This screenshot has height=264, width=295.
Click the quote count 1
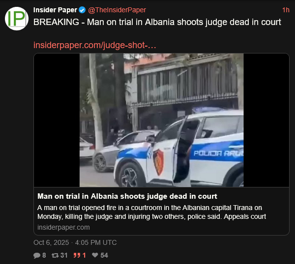(84, 255)
